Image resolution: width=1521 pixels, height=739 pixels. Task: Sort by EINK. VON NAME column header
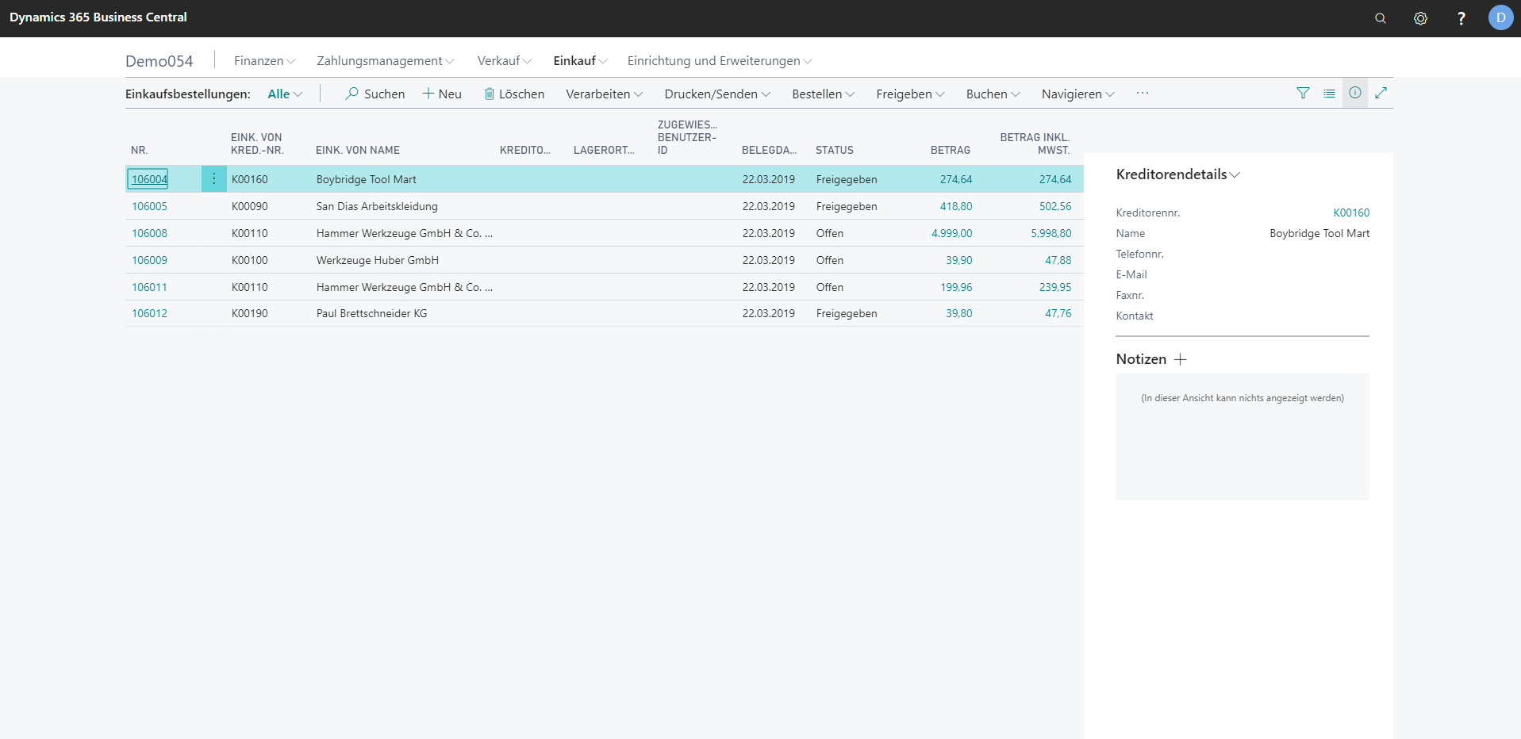(358, 150)
